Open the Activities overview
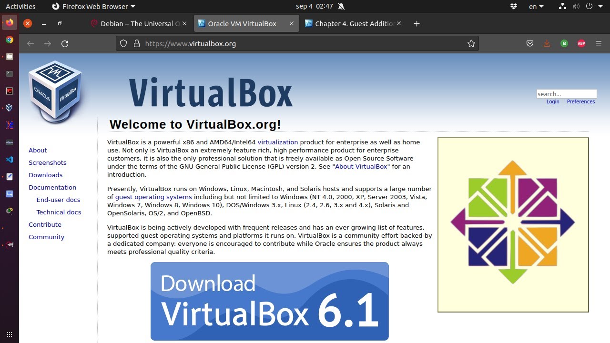The width and height of the screenshot is (610, 343). click(x=20, y=6)
